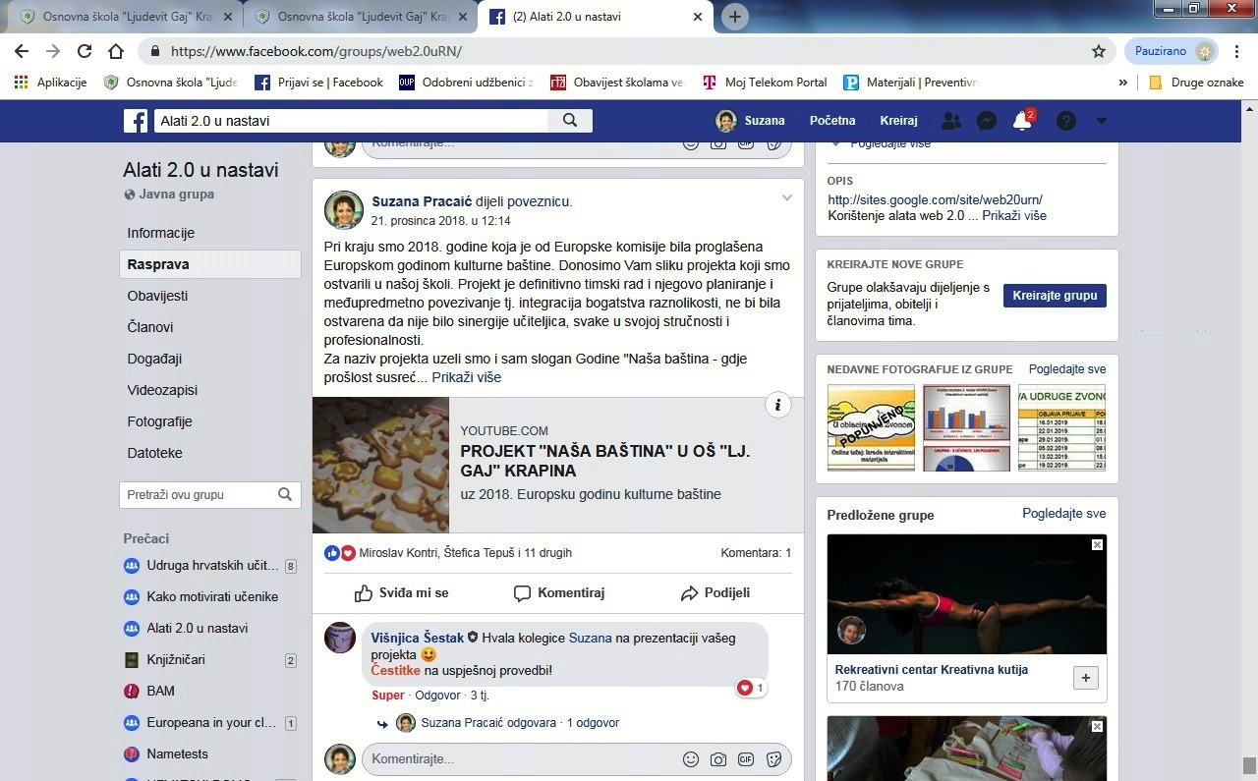The width and height of the screenshot is (1258, 781).
Task: Open Chrome menu with three dots
Action: pyautogui.click(x=1236, y=51)
